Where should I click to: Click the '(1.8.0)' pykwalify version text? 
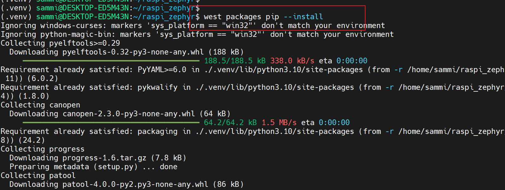click(x=34, y=96)
